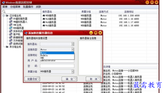Select WEB服务器 group icon in tree
The width and height of the screenshot is (164, 93).
[11, 28]
